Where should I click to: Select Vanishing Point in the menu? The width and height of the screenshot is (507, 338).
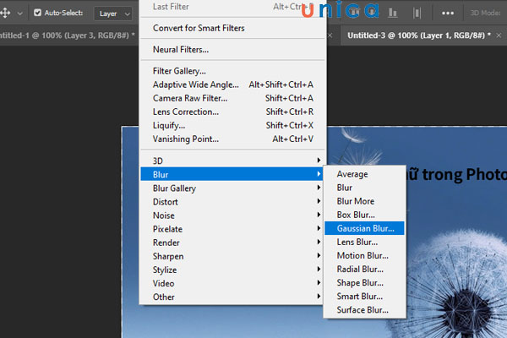(233, 139)
